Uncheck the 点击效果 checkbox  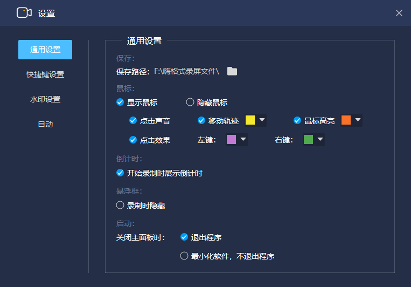click(133, 140)
